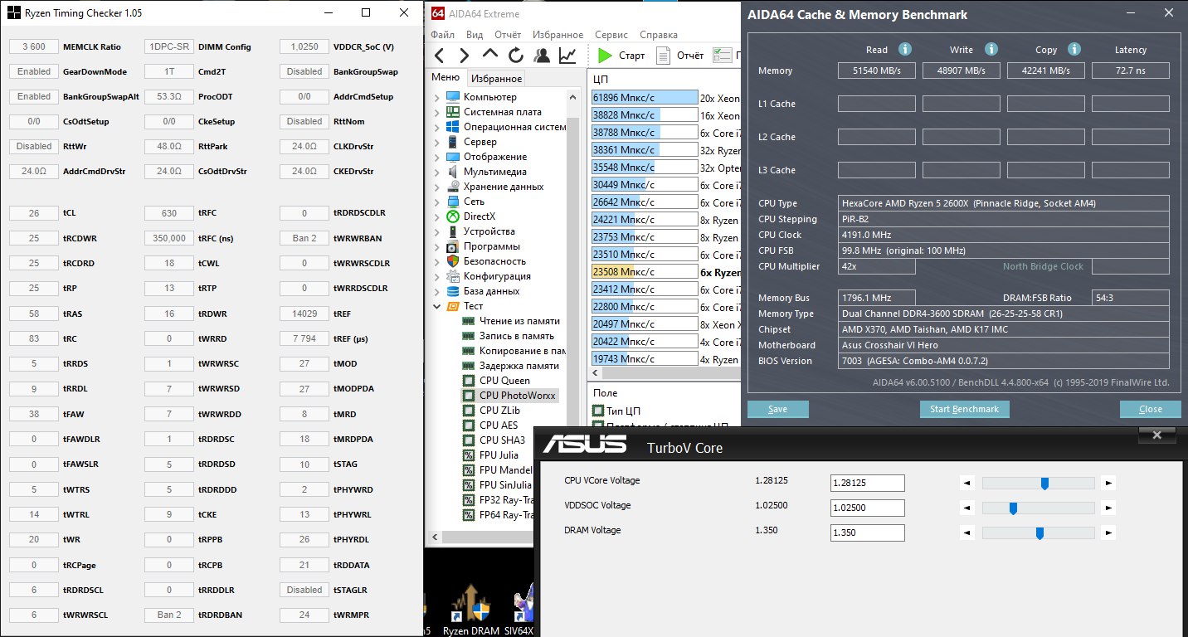Switch to the Избранное sidebar tab
Screen dimensions: 1188x637
pos(495,79)
